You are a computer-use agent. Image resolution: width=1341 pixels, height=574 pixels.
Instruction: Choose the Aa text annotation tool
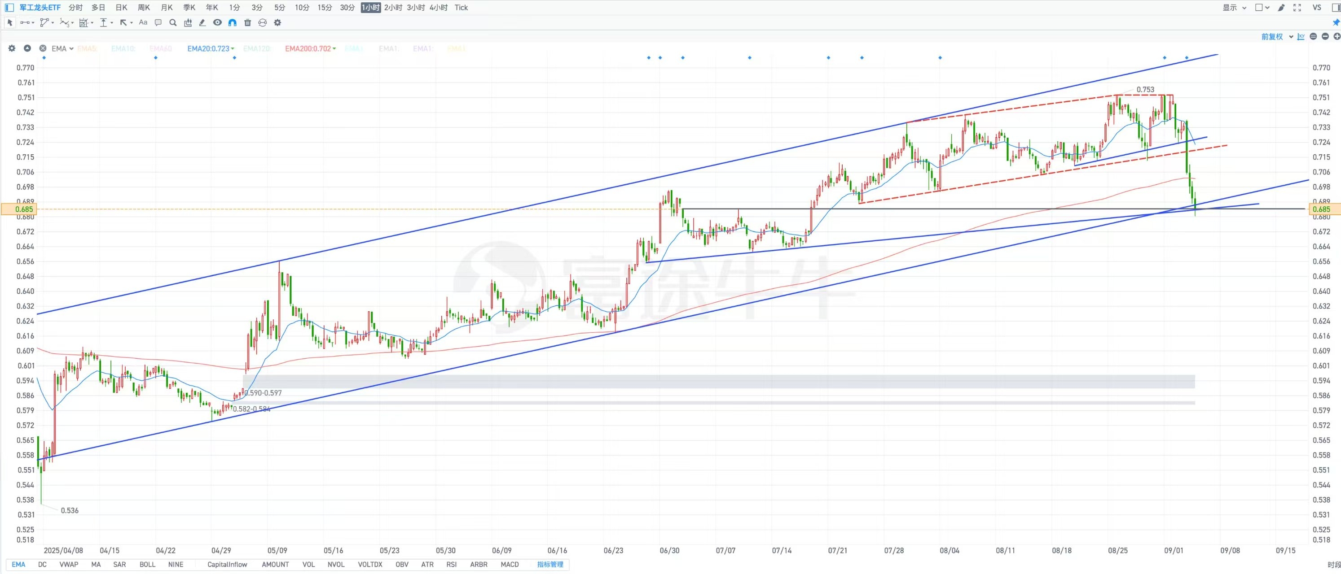click(143, 22)
